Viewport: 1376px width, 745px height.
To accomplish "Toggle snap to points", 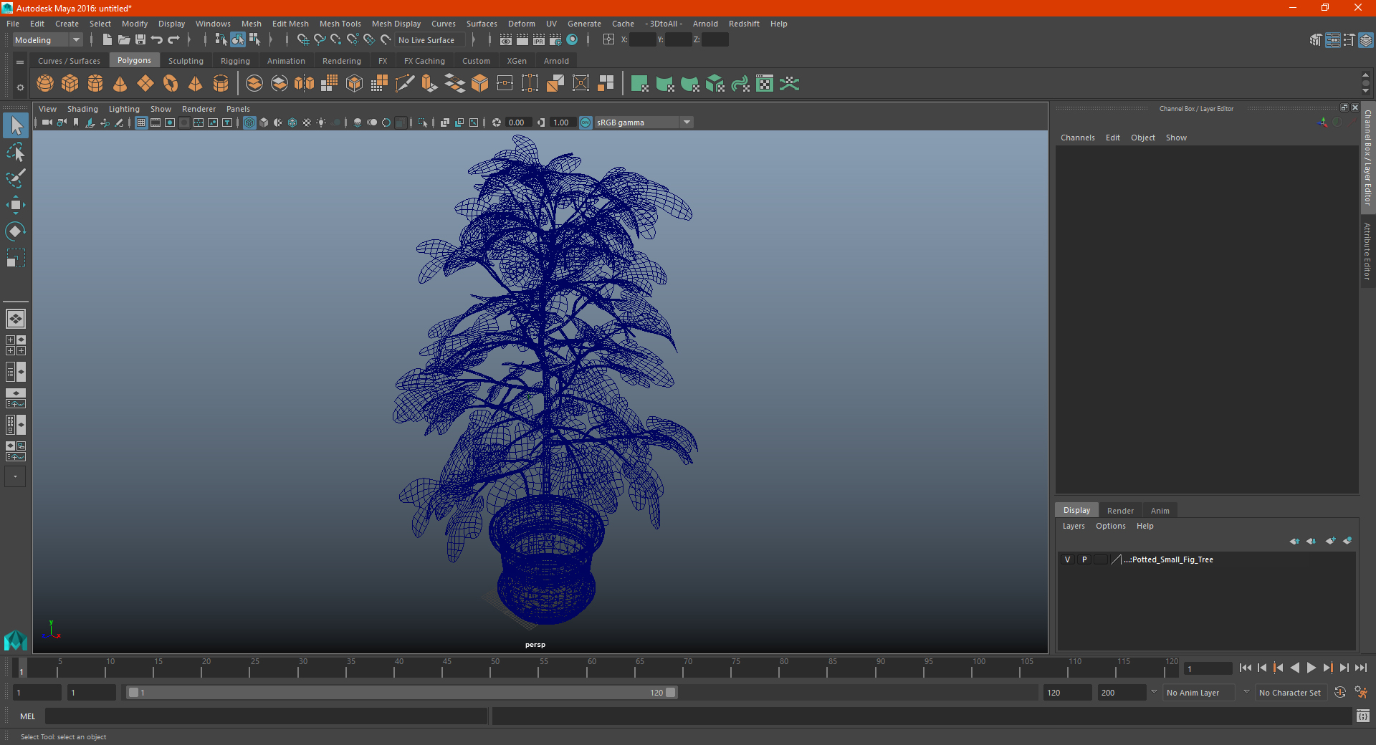I will (336, 40).
